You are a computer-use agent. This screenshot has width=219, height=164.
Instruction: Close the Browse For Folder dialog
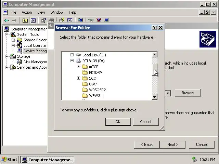point(160,28)
